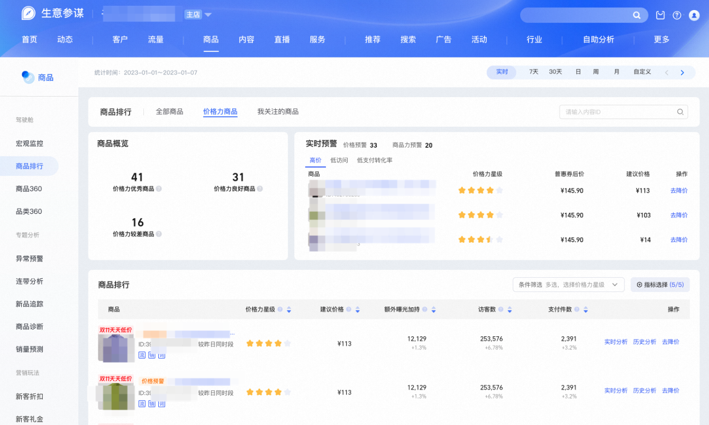The height and width of the screenshot is (425, 709).
Task: Open the green shirt product thumbnail
Action: point(116,393)
